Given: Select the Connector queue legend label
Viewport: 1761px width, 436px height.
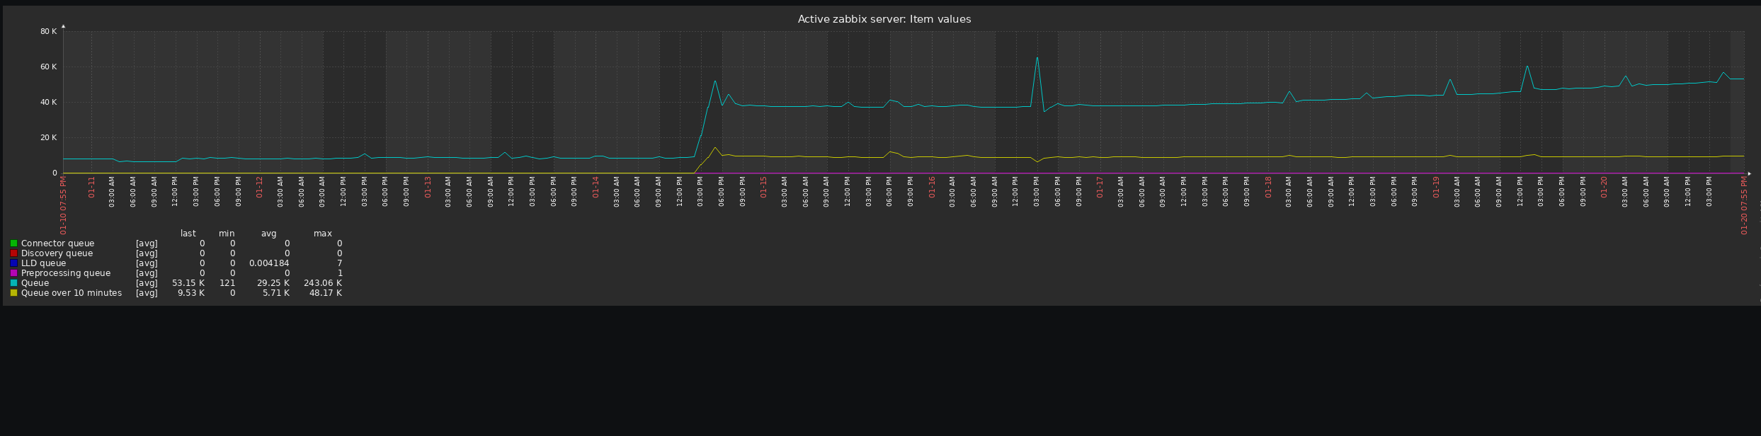Looking at the screenshot, I should [x=57, y=243].
